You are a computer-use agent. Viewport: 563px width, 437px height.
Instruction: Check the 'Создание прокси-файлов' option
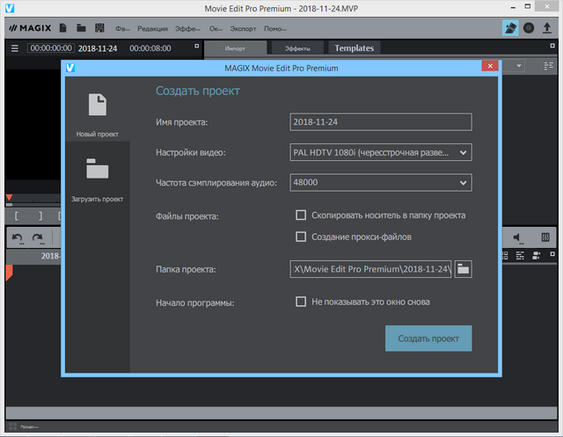pyautogui.click(x=301, y=237)
